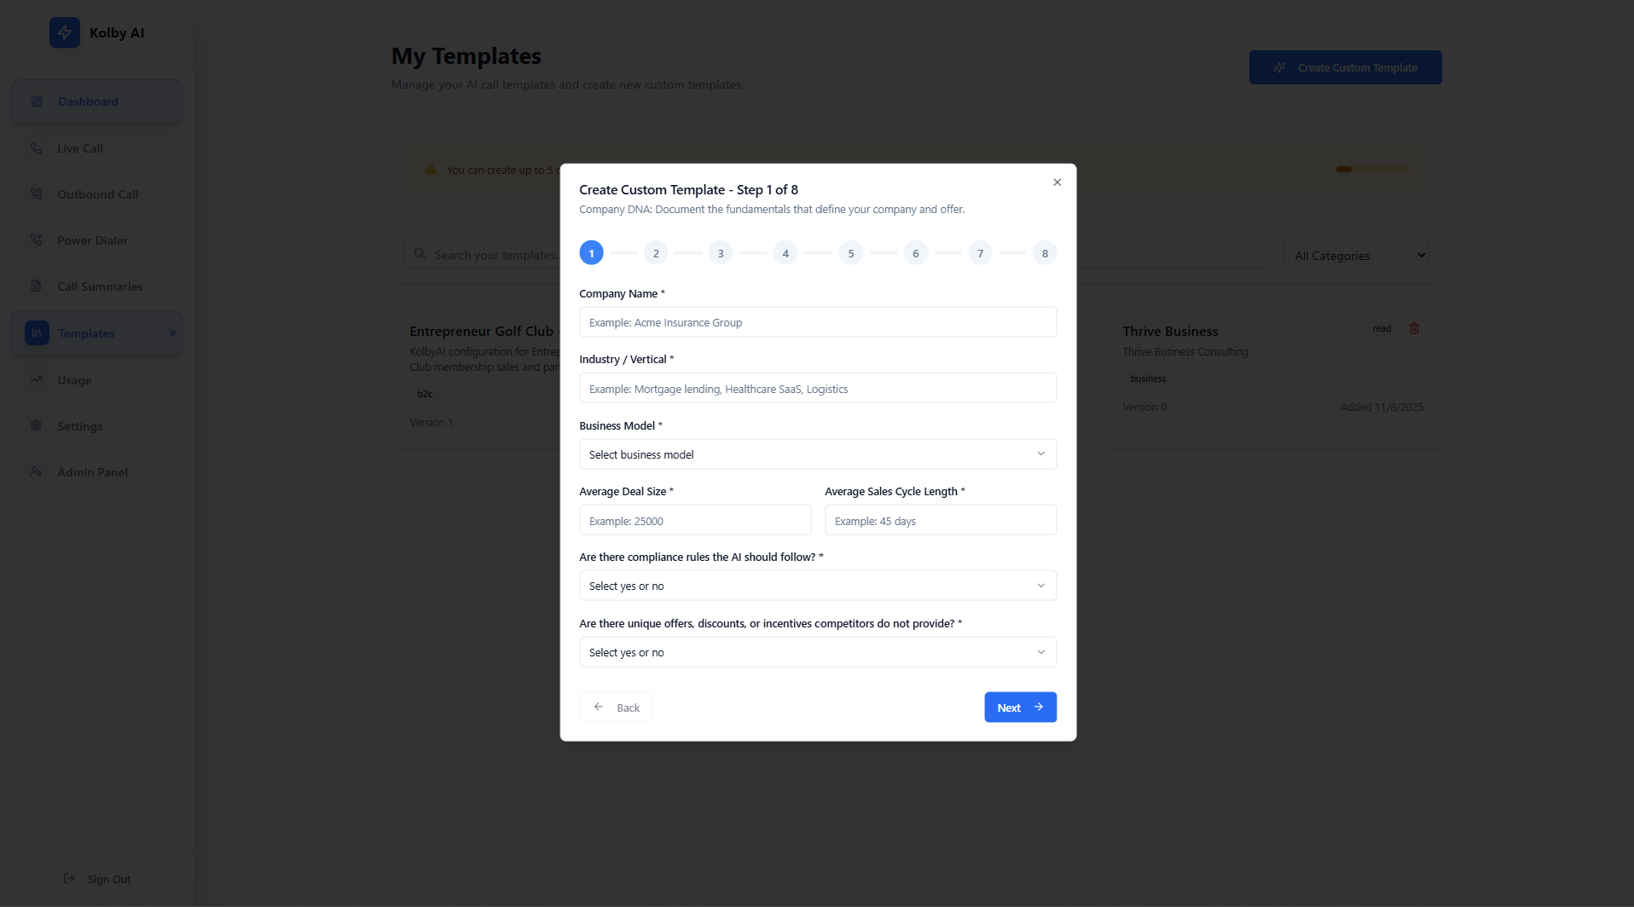
Task: Click the Next button to advance
Action: [1019, 707]
